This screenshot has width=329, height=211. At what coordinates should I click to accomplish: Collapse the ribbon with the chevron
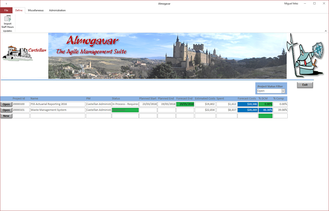pos(326,31)
